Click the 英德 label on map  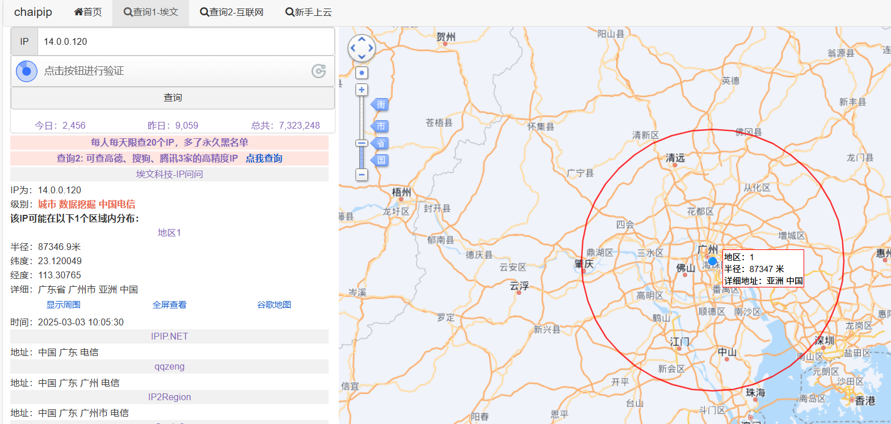point(730,80)
